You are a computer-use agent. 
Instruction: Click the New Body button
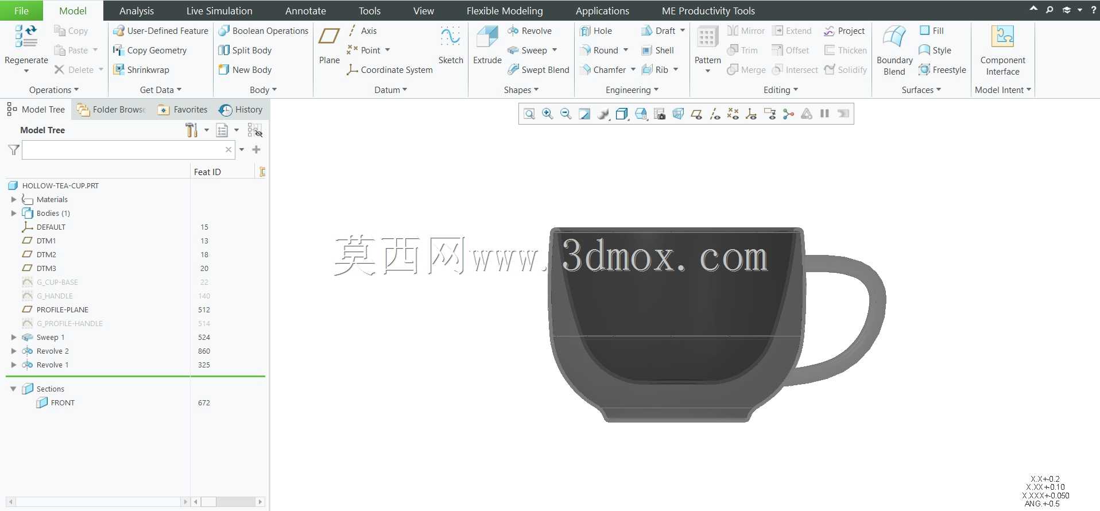245,70
